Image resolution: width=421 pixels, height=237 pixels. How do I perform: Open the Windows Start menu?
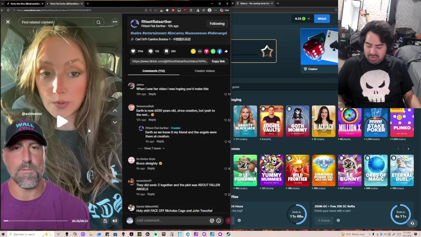tap(3, 234)
